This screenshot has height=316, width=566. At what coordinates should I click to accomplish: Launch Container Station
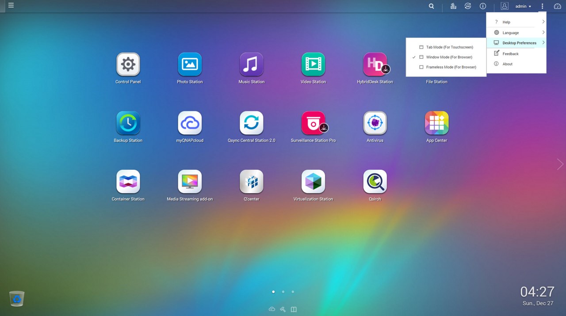click(x=128, y=182)
